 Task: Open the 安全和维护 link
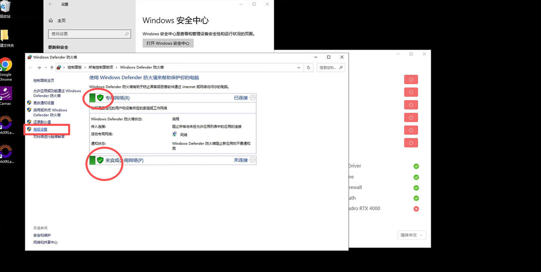coord(42,235)
